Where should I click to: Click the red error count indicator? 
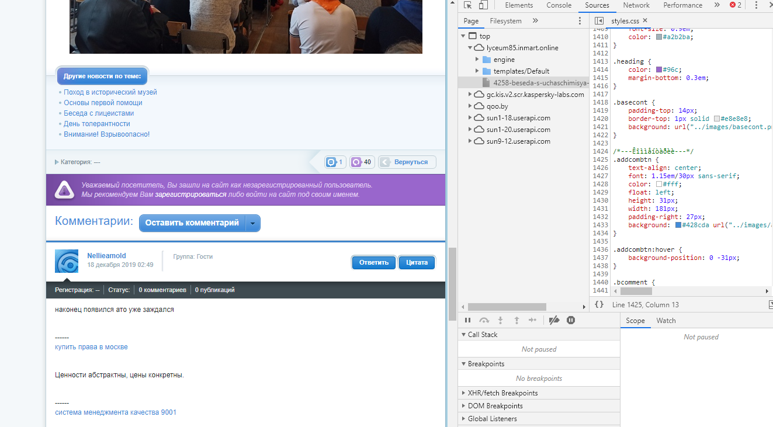735,5
